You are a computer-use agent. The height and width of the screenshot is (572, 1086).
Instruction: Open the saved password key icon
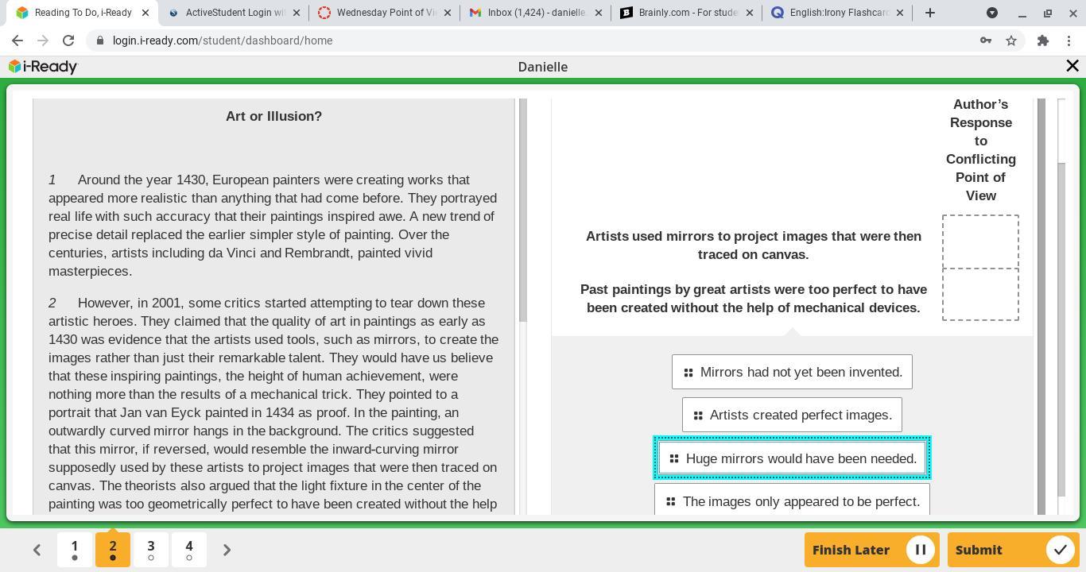tap(986, 41)
